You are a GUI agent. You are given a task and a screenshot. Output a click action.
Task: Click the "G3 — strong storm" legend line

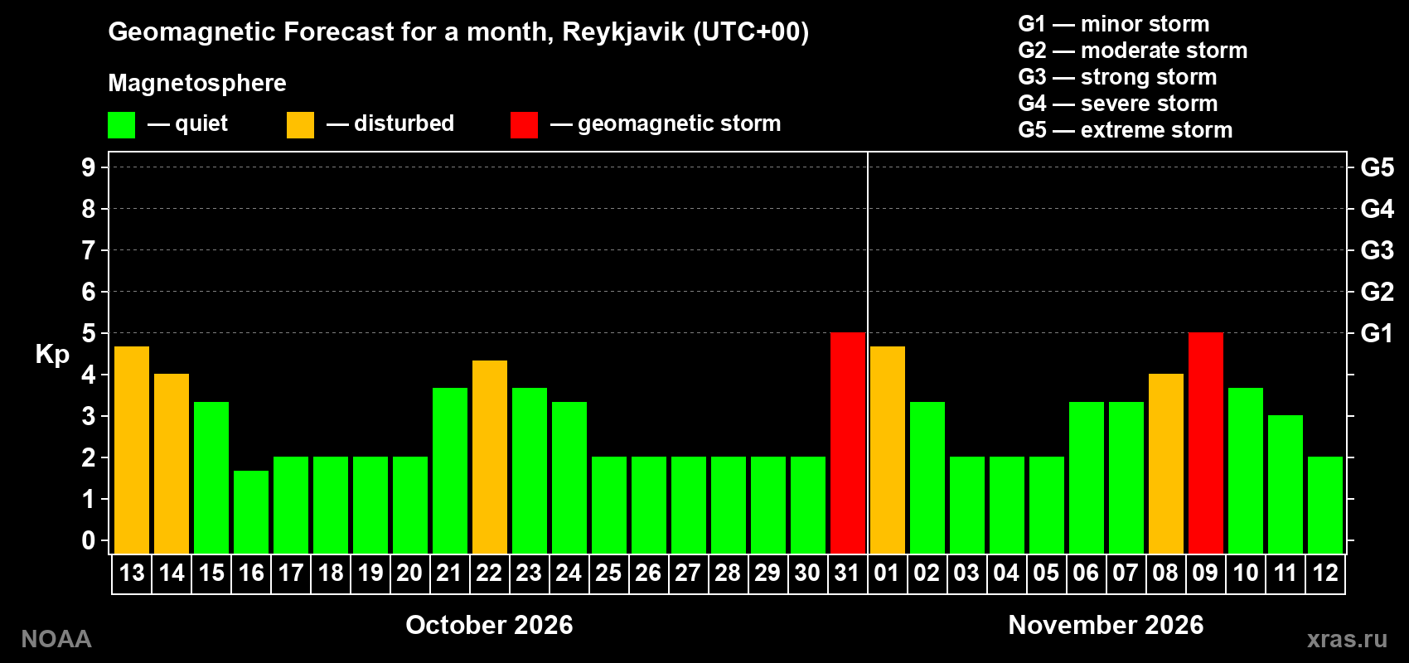tap(1117, 77)
